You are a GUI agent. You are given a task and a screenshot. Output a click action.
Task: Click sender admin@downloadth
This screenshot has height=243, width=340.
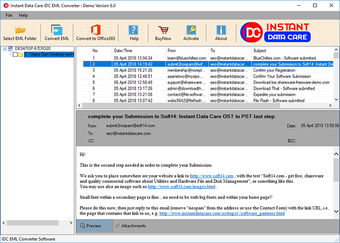point(186,88)
